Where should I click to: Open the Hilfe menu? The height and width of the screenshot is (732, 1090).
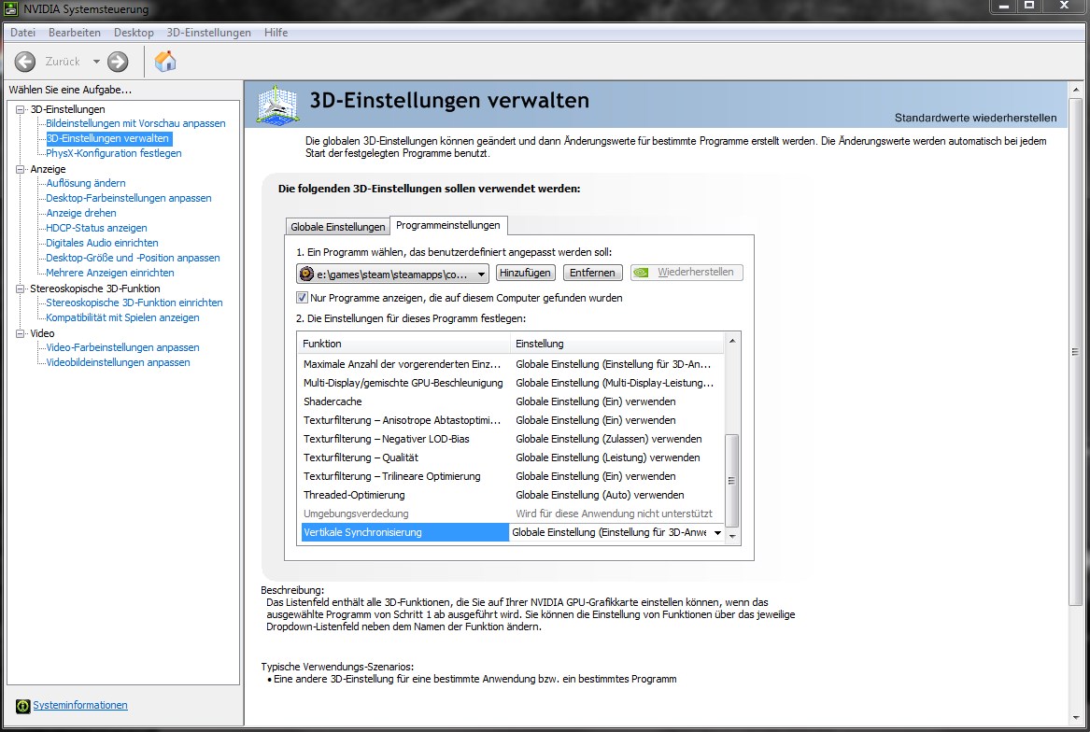pyautogui.click(x=276, y=33)
